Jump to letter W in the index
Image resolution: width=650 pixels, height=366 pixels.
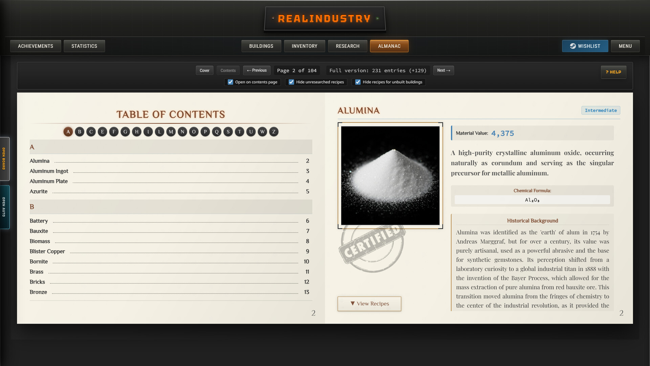pos(262,132)
